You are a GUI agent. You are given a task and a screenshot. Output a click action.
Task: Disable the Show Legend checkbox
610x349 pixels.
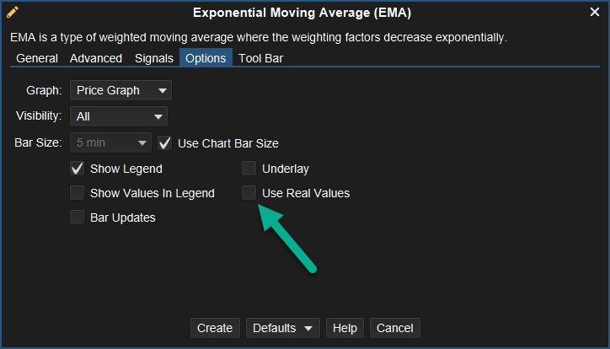[x=78, y=169]
